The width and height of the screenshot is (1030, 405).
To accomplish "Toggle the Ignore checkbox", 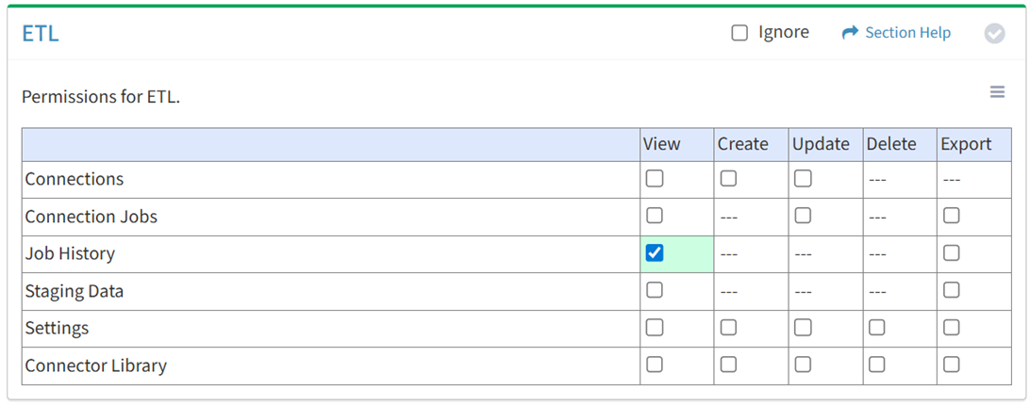I will 739,33.
